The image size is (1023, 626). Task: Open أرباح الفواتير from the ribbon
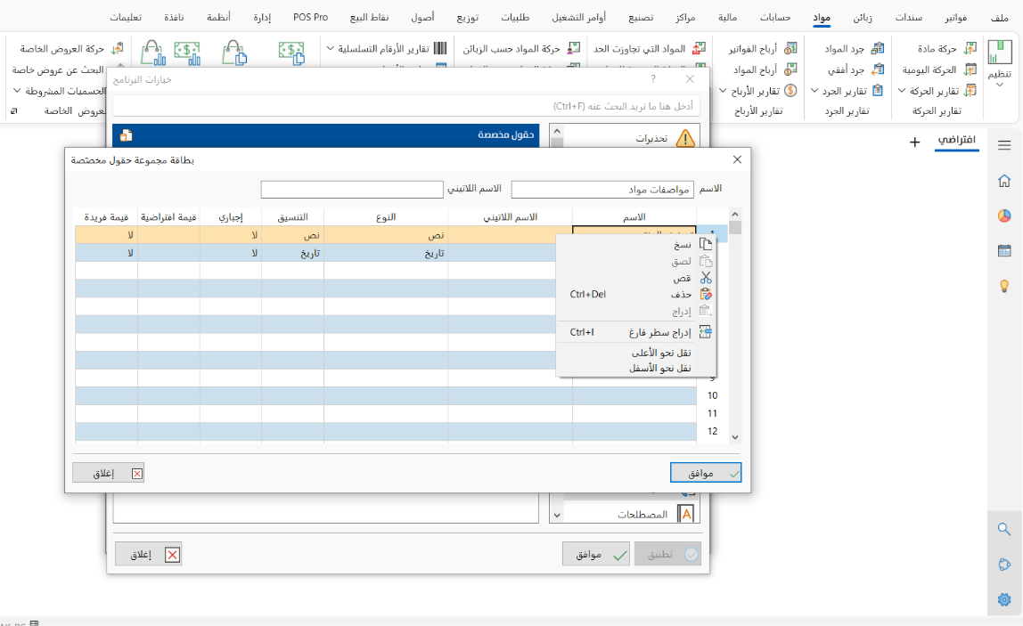tap(763, 49)
